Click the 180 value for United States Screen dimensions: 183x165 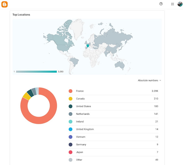(x=156, y=106)
